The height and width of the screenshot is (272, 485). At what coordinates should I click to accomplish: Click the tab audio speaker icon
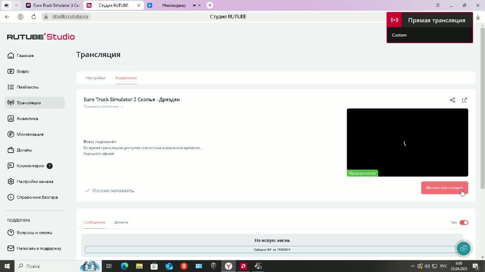tap(6, 5)
